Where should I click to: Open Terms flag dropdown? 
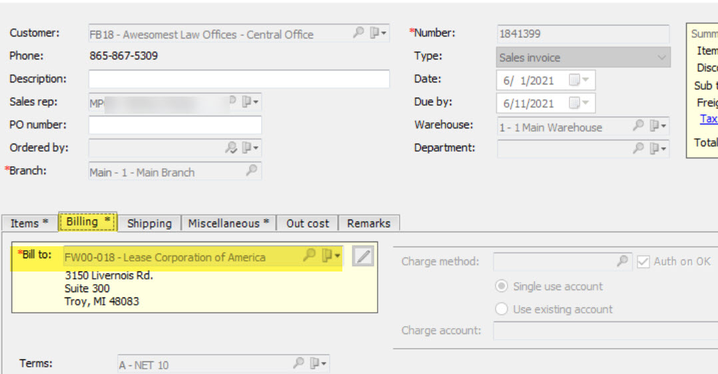(318, 363)
